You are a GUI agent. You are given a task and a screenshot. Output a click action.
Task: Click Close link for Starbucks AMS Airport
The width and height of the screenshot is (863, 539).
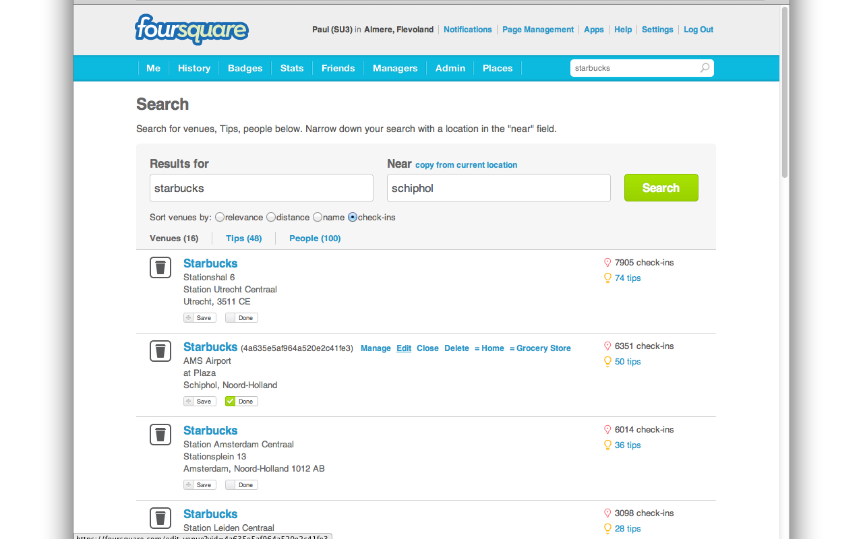[427, 348]
